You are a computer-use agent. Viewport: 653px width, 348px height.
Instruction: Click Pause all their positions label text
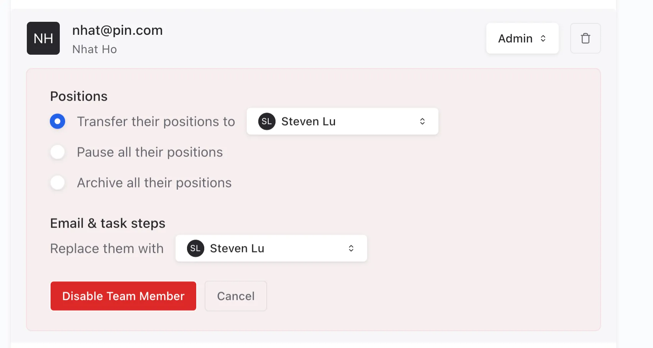(x=150, y=152)
